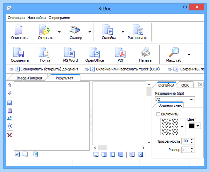This screenshot has width=210, height=172.
Task: Click the Сохранить (Save) icon
Action: tap(19, 52)
